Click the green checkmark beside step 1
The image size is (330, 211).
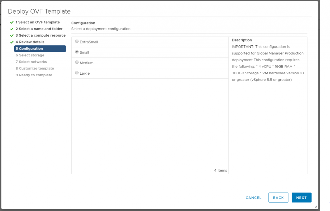tap(12, 23)
